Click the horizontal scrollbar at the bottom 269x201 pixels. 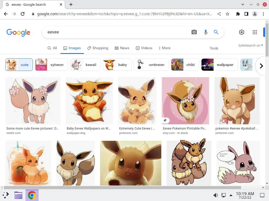point(122,187)
